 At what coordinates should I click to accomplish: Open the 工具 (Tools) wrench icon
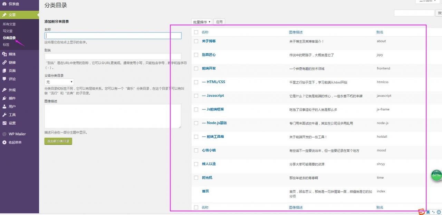(4, 115)
